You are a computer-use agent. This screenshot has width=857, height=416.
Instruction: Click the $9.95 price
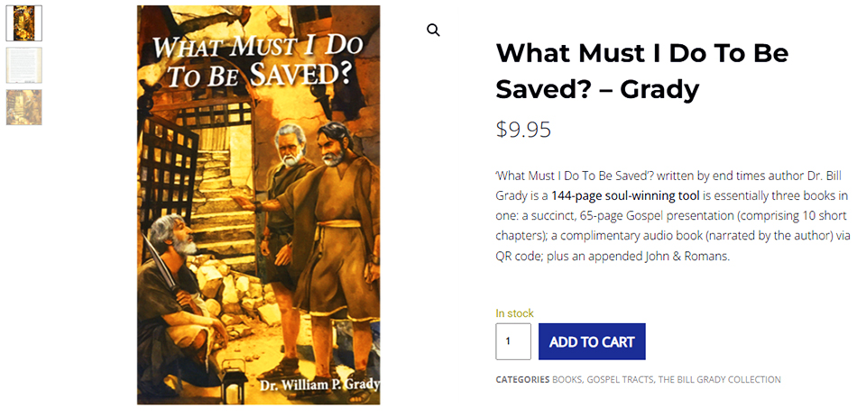pos(523,130)
